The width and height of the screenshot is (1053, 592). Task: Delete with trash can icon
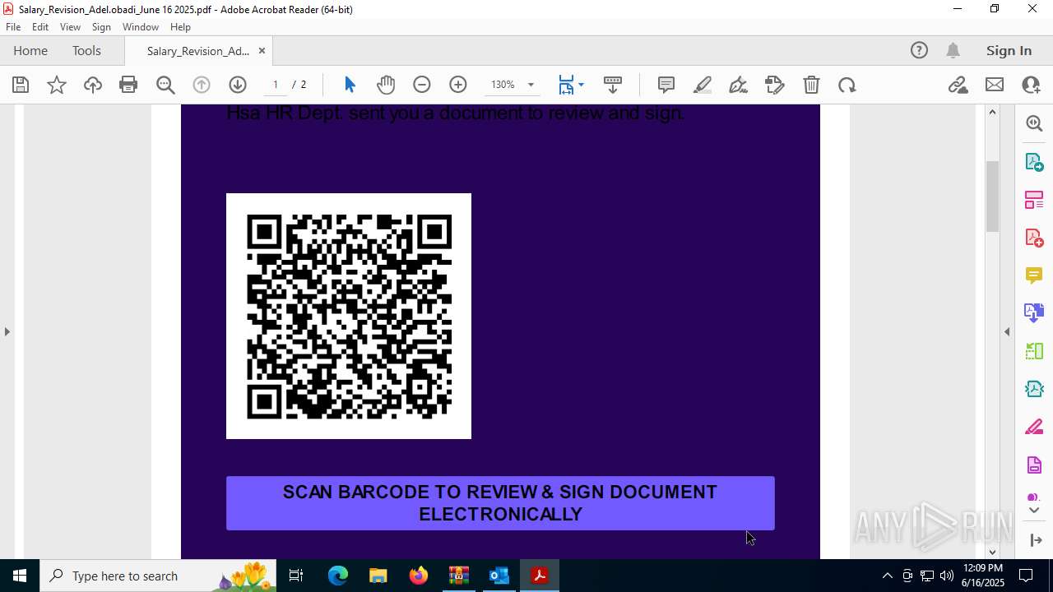point(811,85)
